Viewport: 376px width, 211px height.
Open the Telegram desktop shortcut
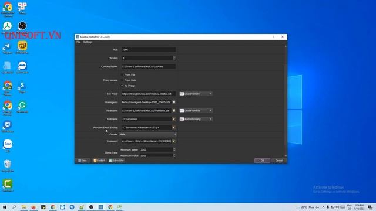[x=7, y=48]
